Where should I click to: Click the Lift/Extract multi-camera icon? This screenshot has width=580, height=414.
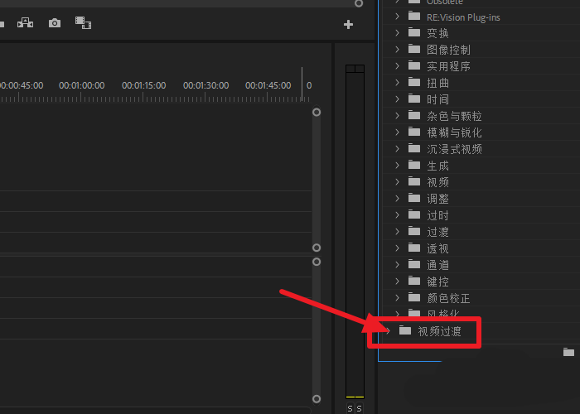click(26, 23)
